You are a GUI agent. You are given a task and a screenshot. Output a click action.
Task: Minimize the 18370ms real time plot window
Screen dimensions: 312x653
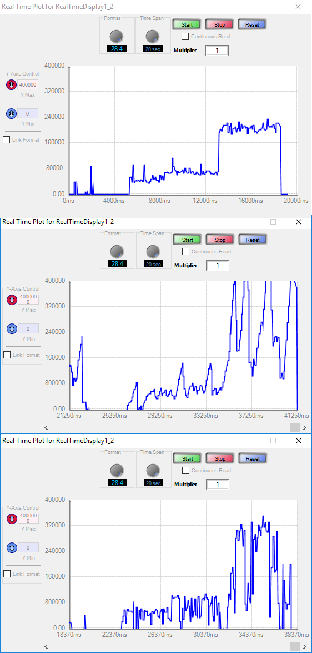pos(248,441)
